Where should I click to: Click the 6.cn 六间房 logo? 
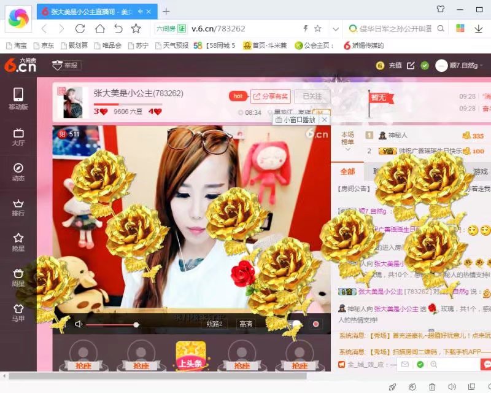click(20, 65)
